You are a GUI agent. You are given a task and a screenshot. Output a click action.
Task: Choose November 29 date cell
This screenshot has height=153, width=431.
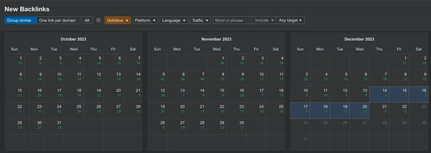tap(217, 127)
